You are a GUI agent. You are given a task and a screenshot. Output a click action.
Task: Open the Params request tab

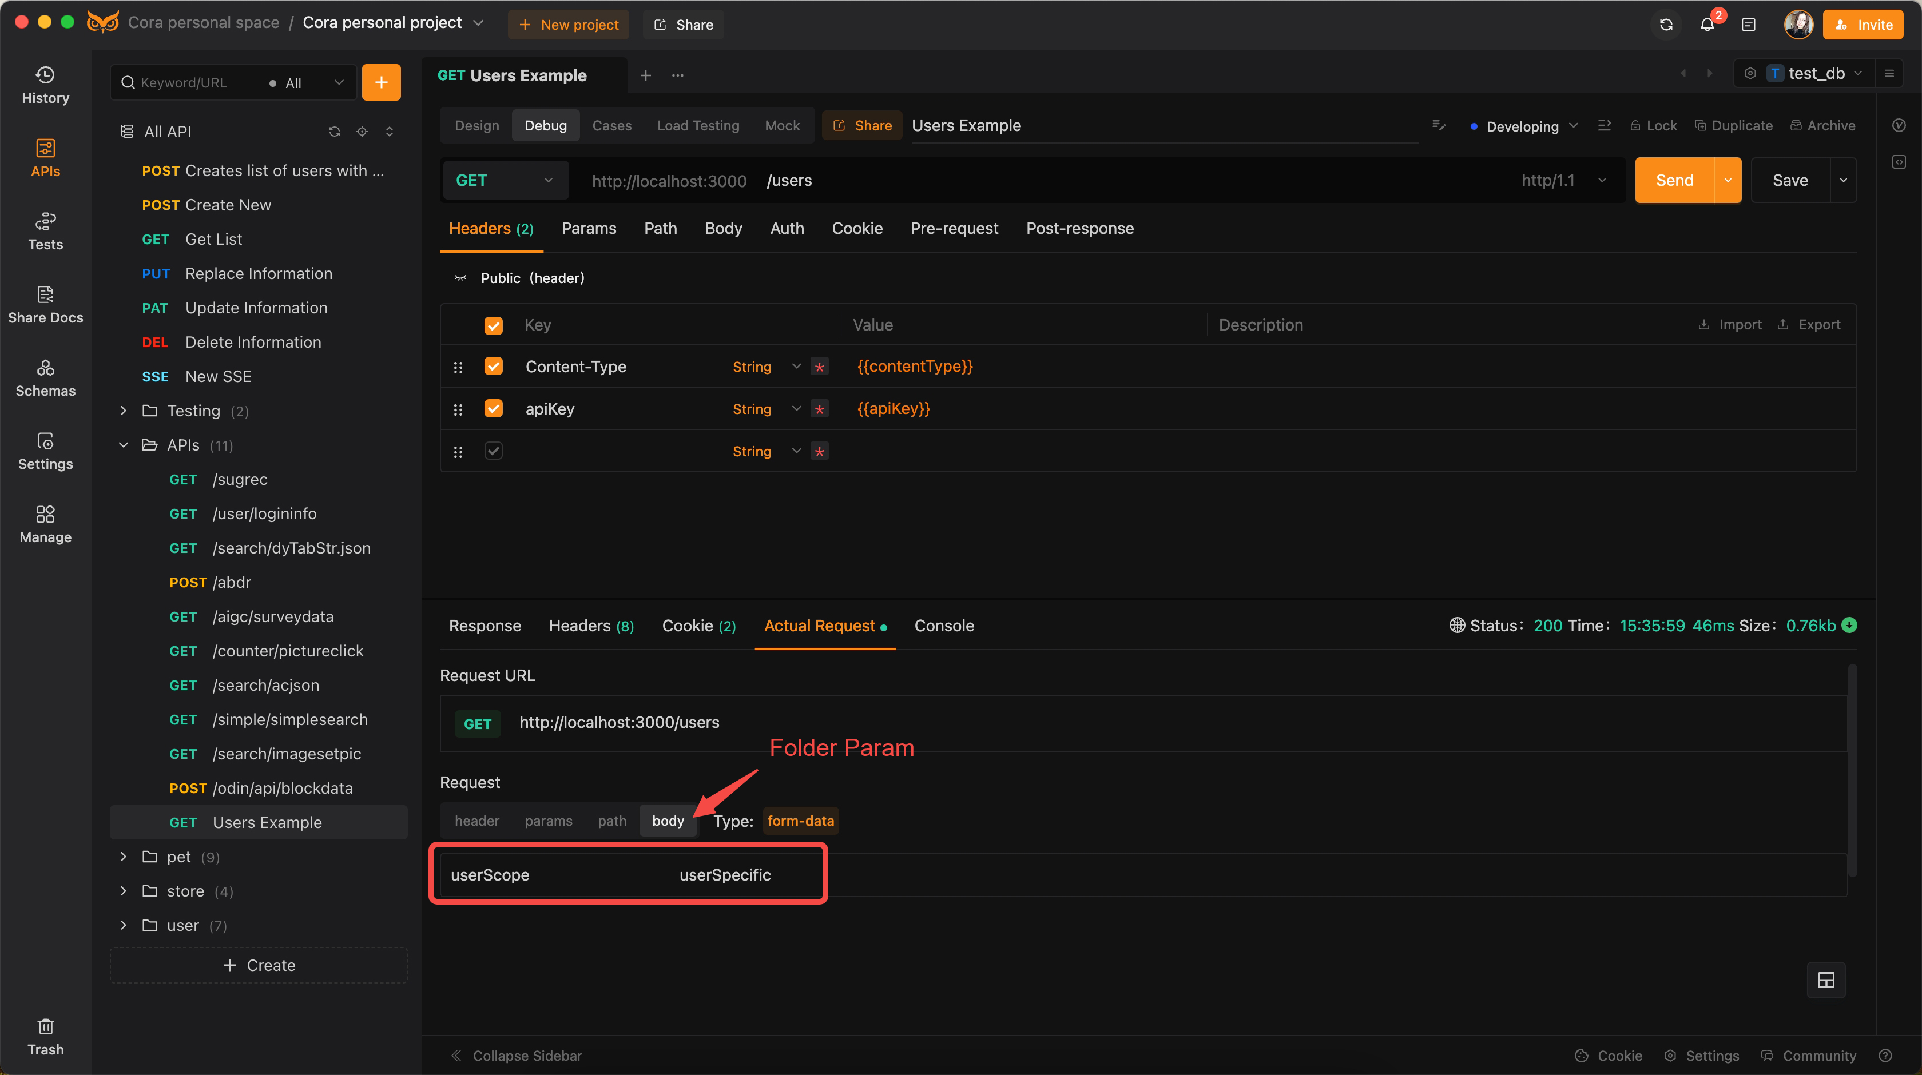[x=589, y=228]
